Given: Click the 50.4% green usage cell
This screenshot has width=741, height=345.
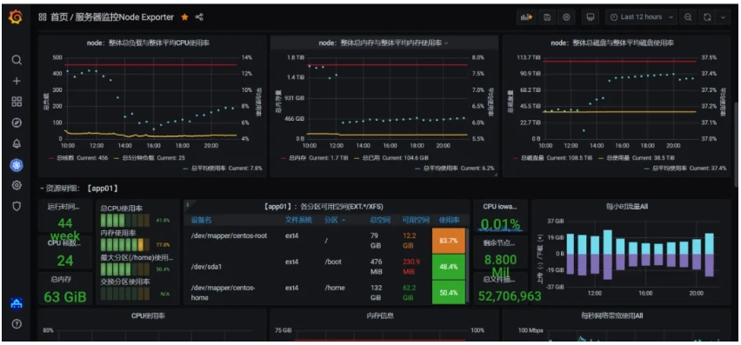Looking at the screenshot, I should tap(449, 293).
